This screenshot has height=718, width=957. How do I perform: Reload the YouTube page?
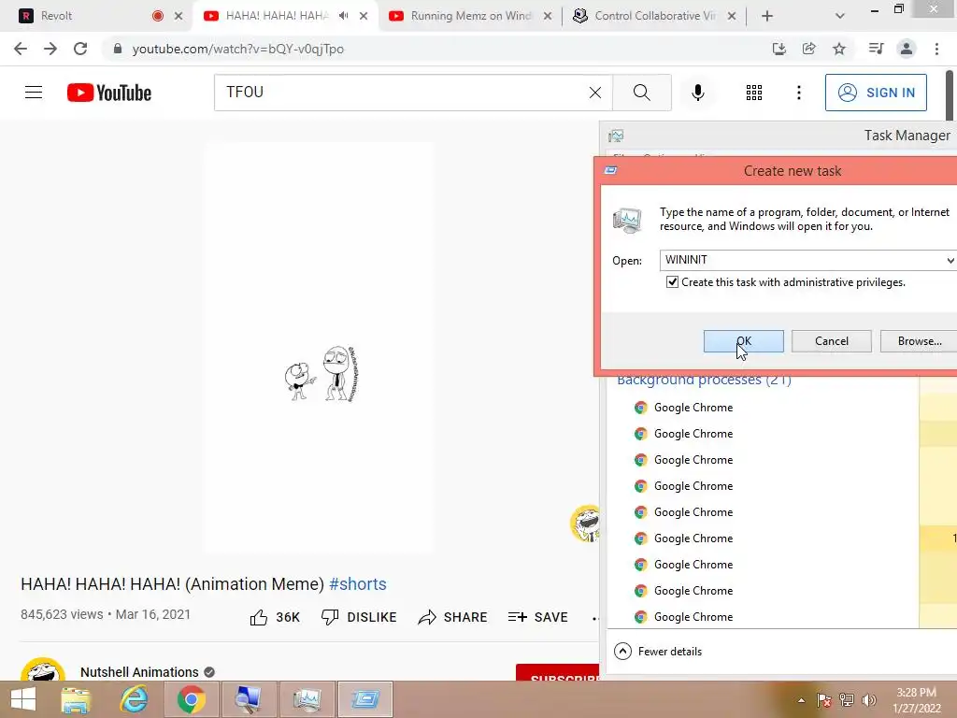80,49
